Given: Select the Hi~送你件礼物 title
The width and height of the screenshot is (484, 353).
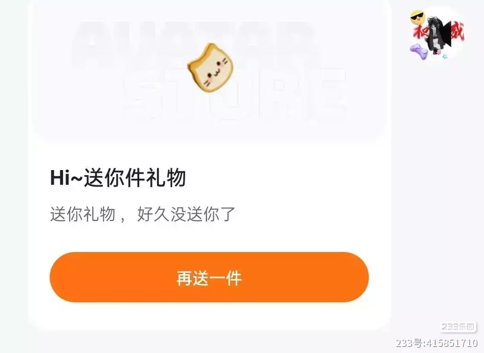Looking at the screenshot, I should (x=118, y=178).
